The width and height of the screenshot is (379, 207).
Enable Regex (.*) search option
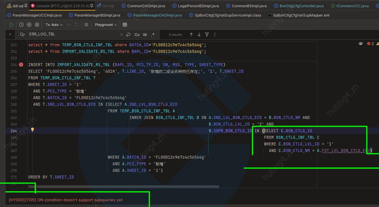point(153,35)
